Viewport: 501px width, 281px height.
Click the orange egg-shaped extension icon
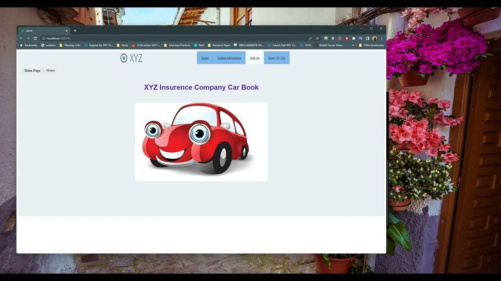click(x=333, y=38)
